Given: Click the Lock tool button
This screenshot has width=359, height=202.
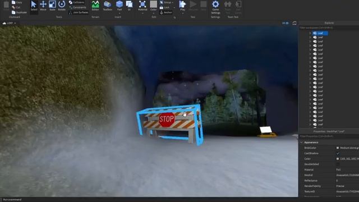Looking at the screenshot, I should (164, 7).
